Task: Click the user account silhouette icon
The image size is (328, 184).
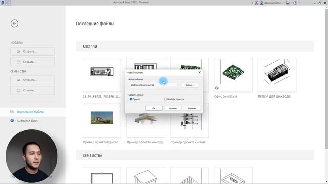Action: coord(261,3)
